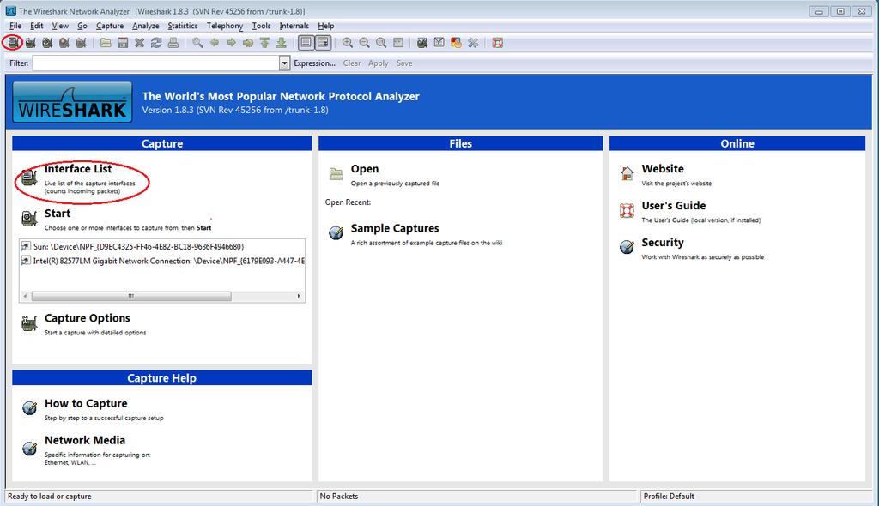Click the Start capture link
879x506 pixels.
coord(58,214)
